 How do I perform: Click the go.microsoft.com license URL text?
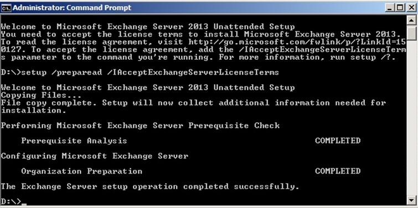click(x=297, y=42)
